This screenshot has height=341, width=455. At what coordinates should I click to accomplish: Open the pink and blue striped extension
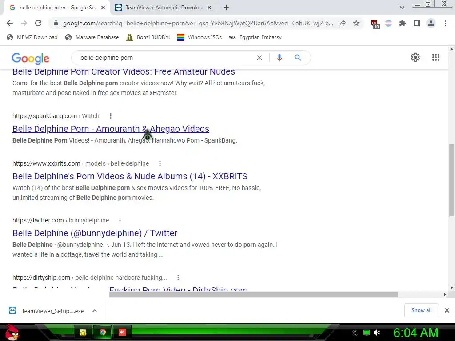tap(388, 23)
